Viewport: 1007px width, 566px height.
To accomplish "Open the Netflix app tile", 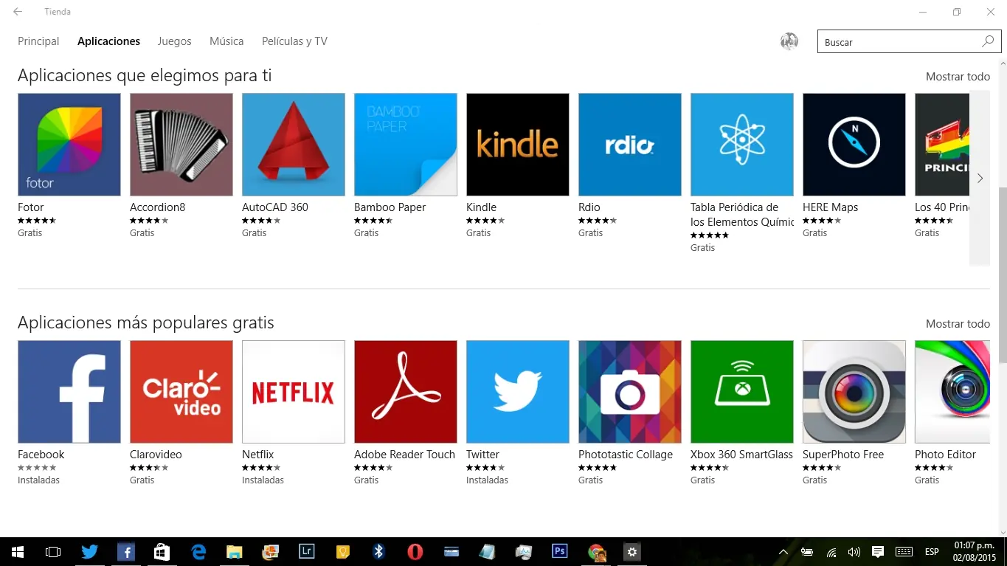I will pyautogui.click(x=294, y=392).
